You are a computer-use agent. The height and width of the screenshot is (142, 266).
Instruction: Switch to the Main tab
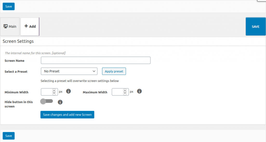(x=10, y=26)
